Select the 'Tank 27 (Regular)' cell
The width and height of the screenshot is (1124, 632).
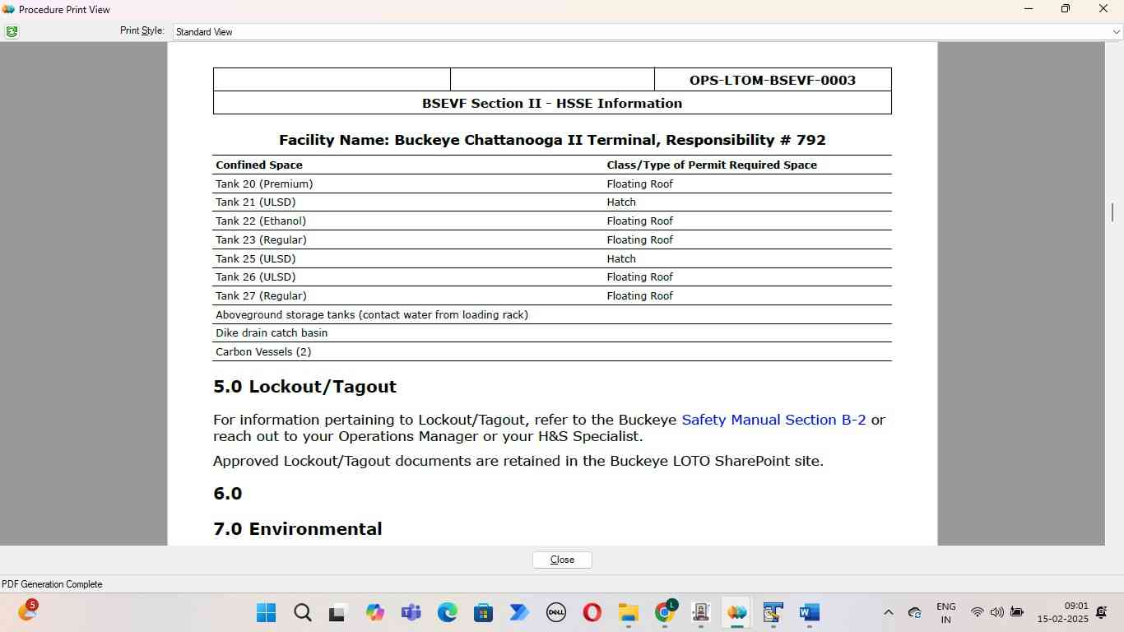coord(261,295)
